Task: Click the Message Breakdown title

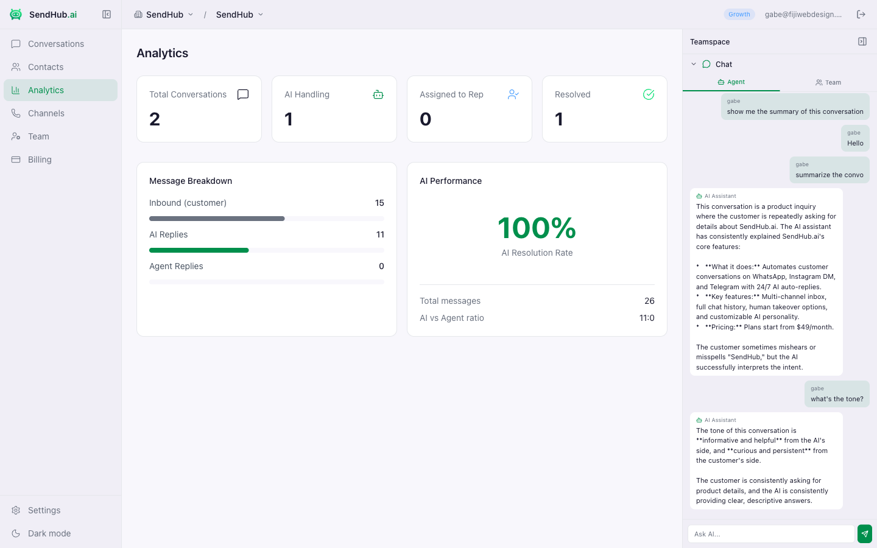Action: pos(191,181)
